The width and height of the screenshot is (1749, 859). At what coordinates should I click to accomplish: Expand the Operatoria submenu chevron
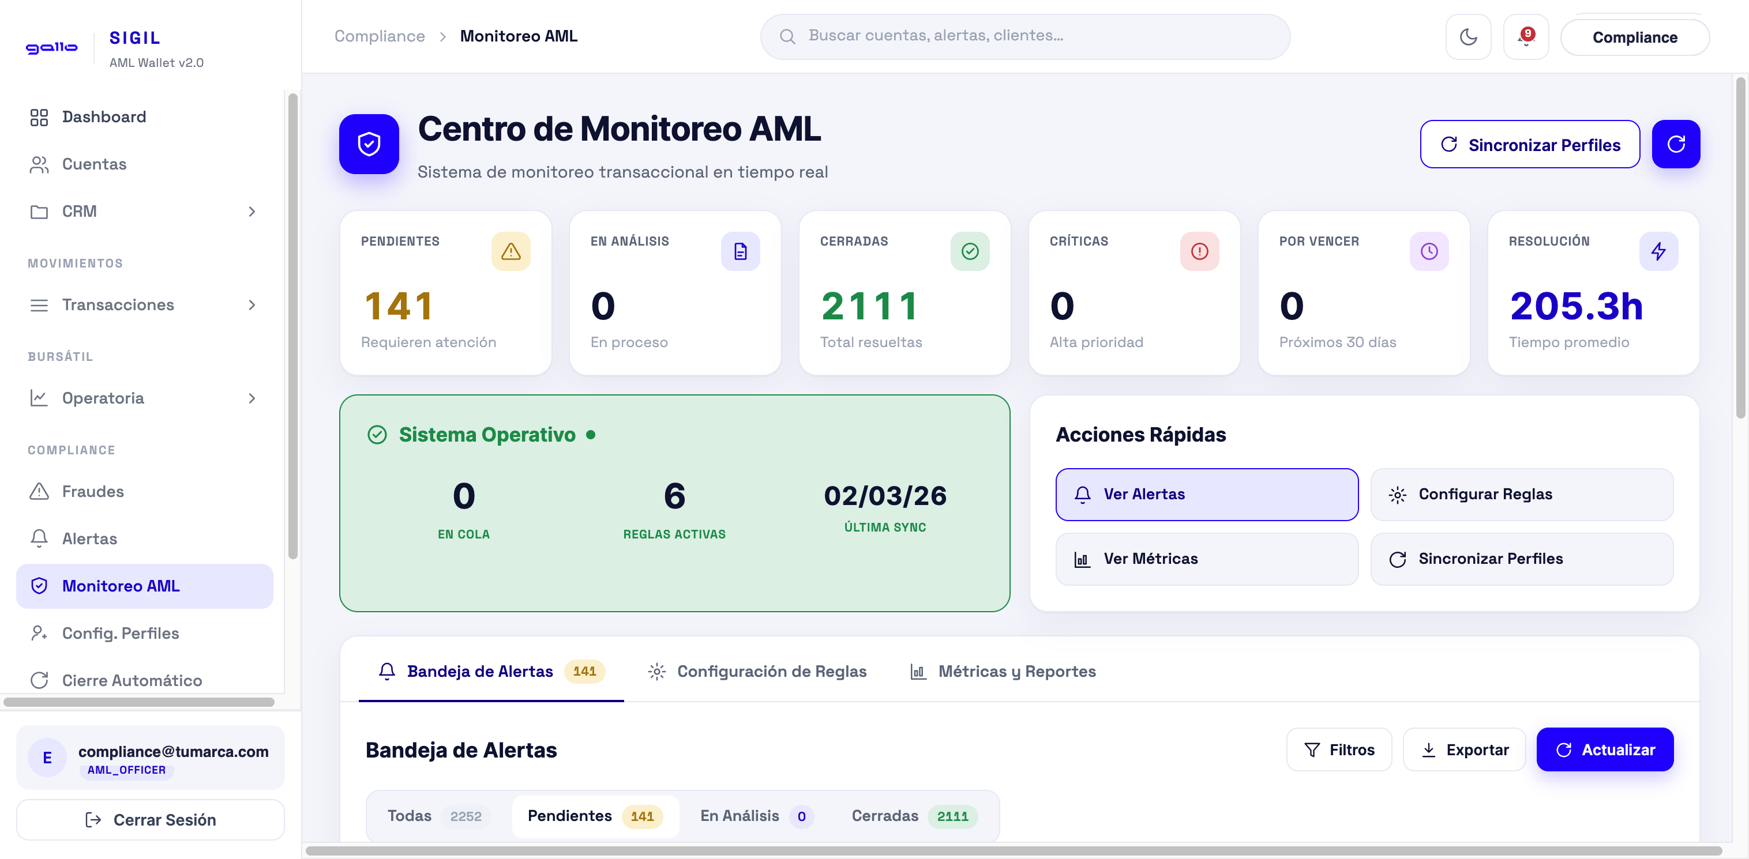coord(252,398)
